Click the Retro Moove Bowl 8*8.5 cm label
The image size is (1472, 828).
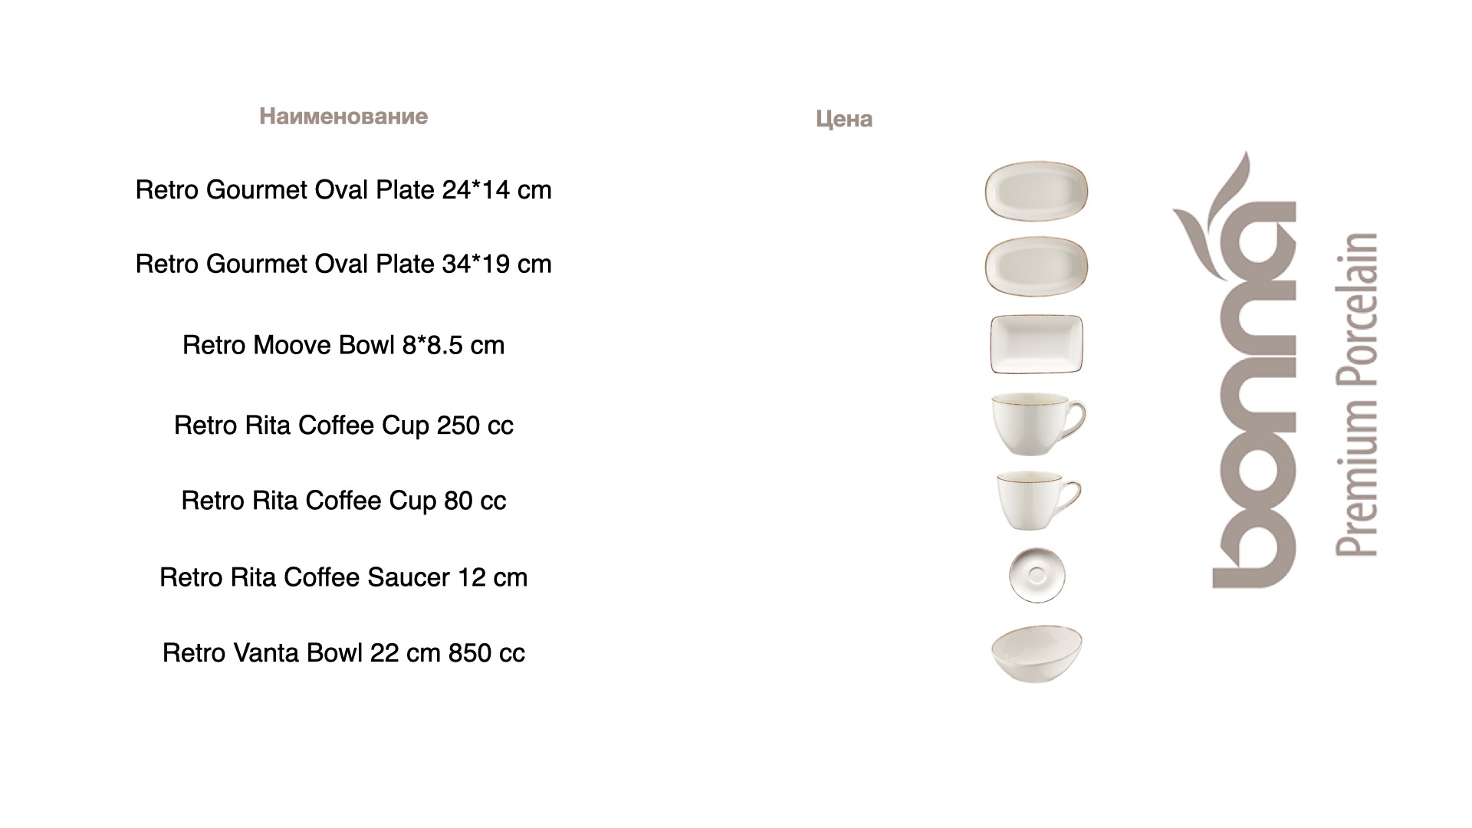(343, 345)
